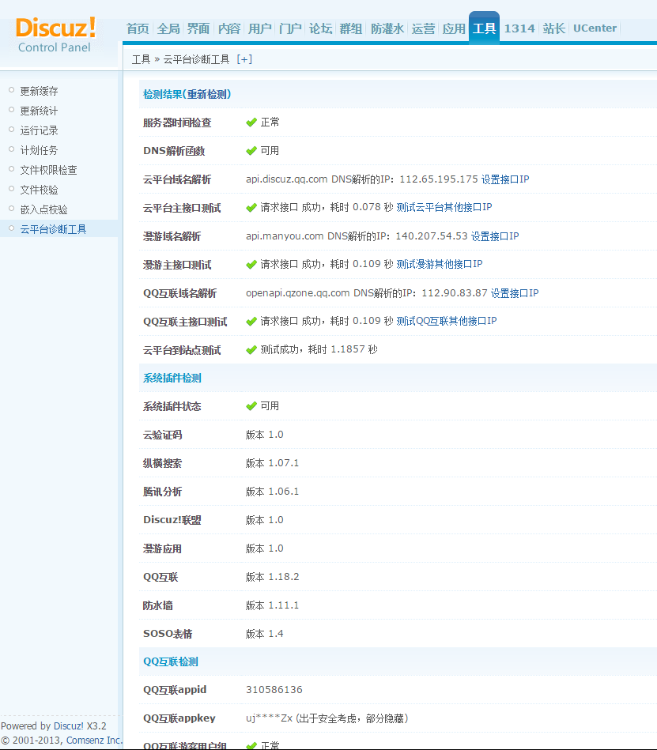The width and height of the screenshot is (657, 750).
Task: Go to the 群组 menu
Action: (x=351, y=28)
